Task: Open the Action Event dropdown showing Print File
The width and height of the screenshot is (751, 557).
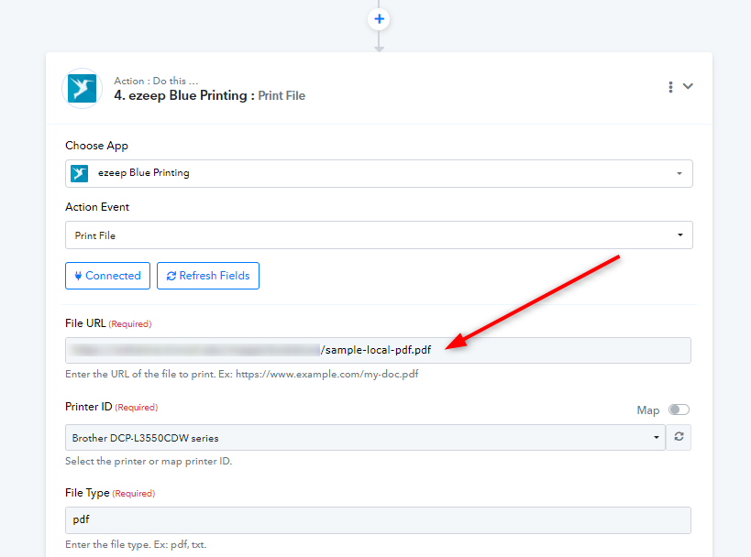Action: coord(379,235)
